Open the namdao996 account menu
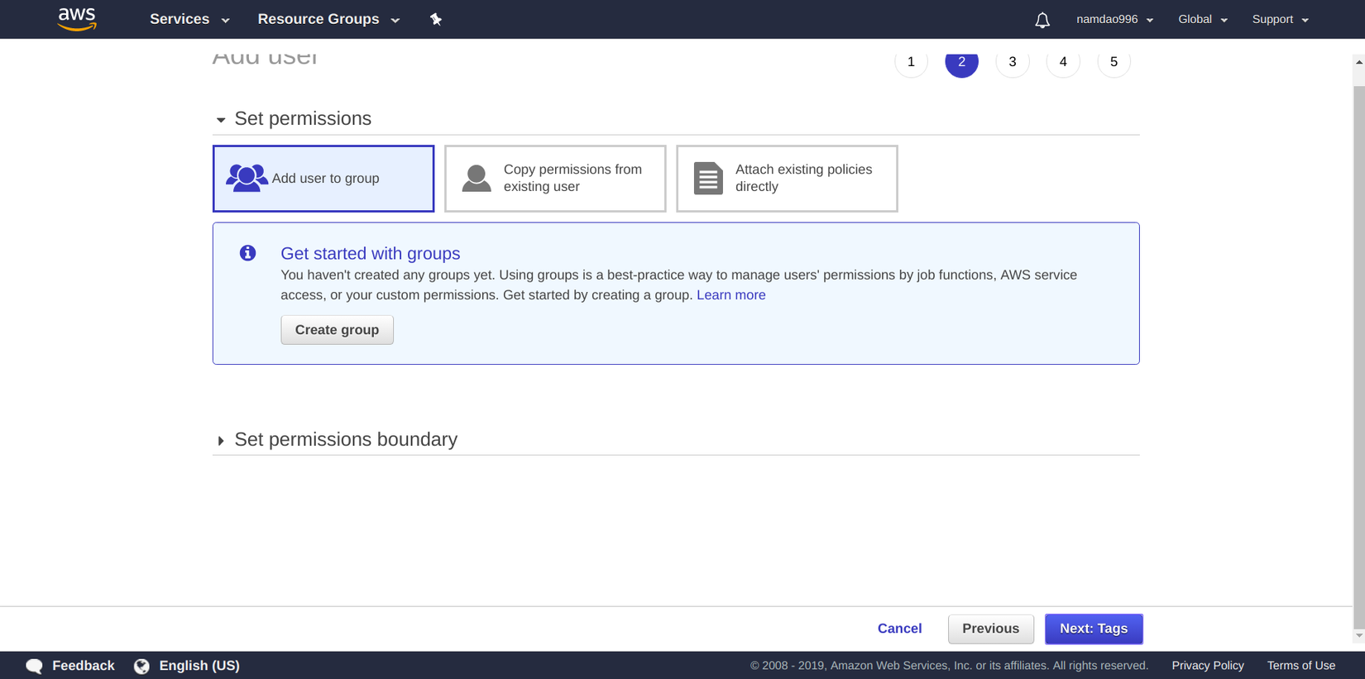The width and height of the screenshot is (1365, 679). pyautogui.click(x=1114, y=19)
